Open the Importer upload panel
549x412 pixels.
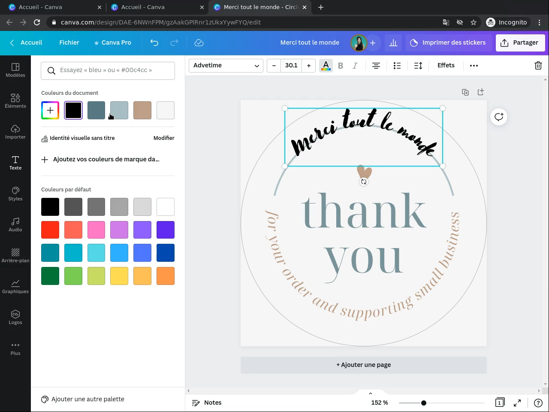coord(15,132)
